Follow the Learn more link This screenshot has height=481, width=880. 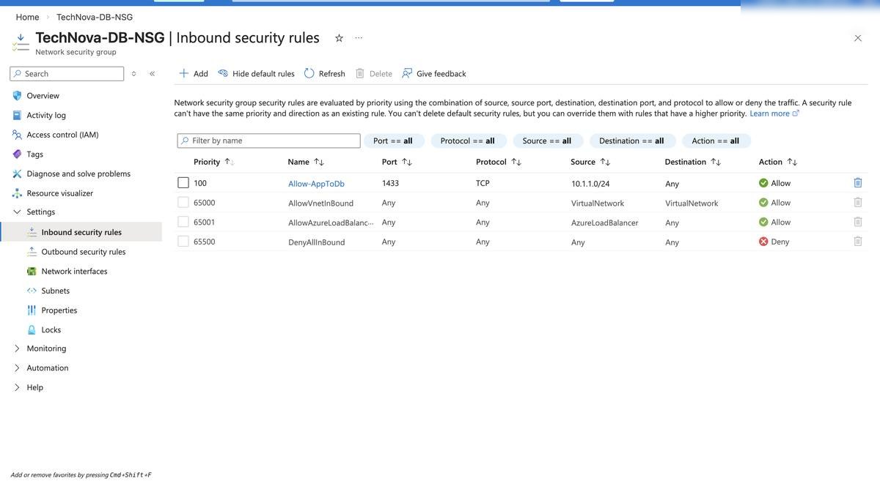coord(774,113)
